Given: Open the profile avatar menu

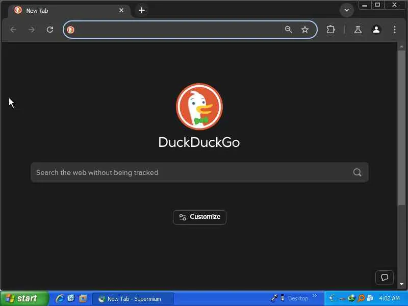Looking at the screenshot, I should click(376, 30).
